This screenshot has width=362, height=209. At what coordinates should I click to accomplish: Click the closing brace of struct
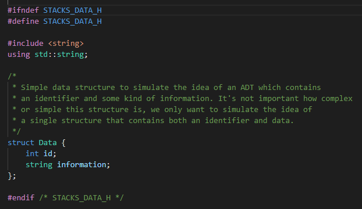(10, 176)
